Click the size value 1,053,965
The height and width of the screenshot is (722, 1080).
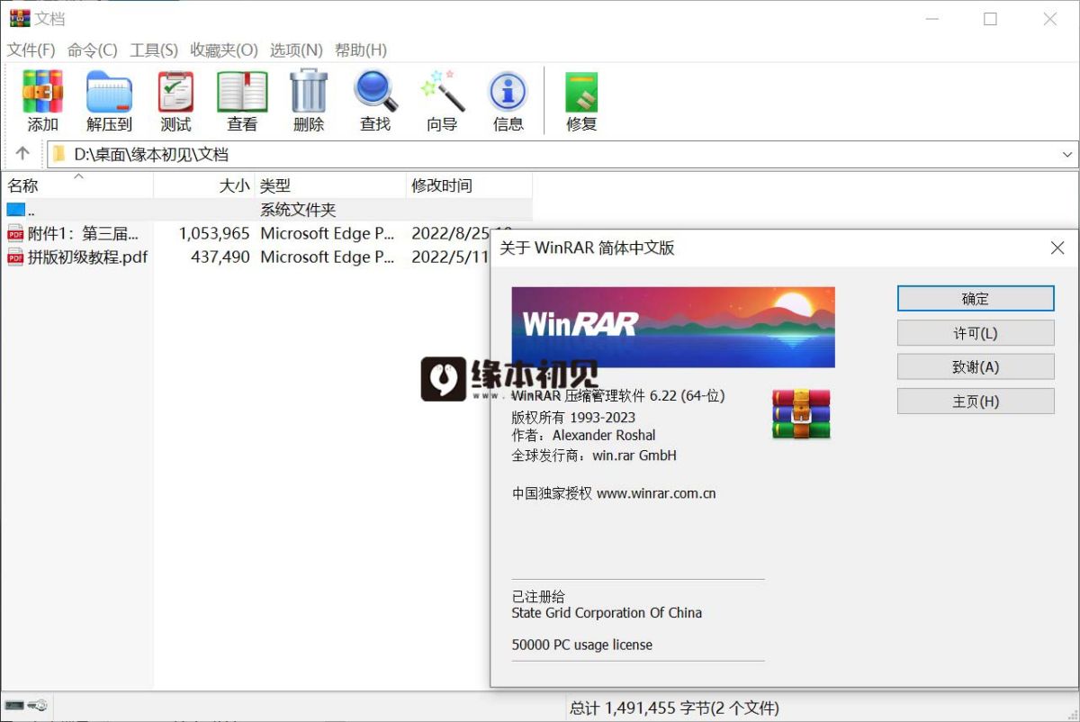coord(214,233)
